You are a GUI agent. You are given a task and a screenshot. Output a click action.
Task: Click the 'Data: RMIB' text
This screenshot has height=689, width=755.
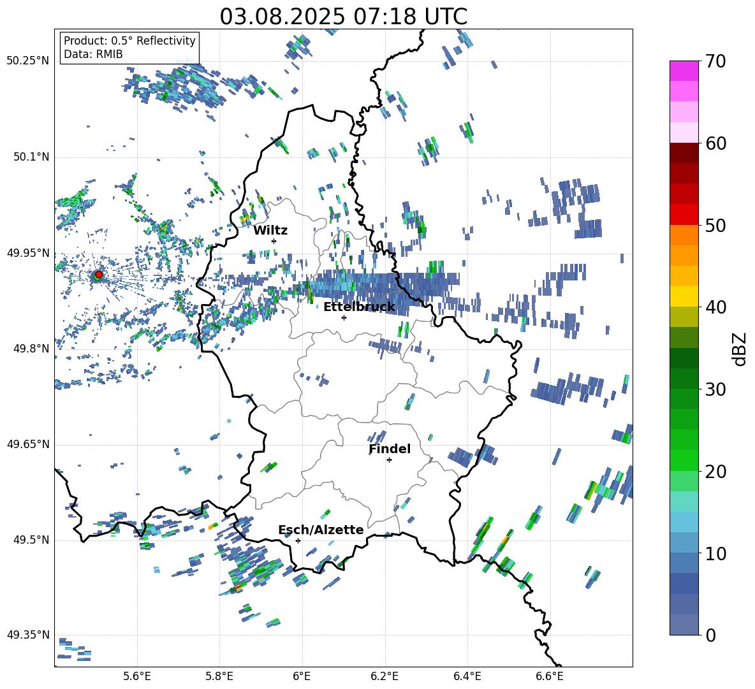pos(93,54)
